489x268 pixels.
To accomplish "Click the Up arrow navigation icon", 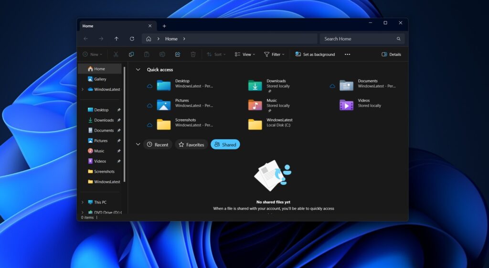I will point(117,39).
